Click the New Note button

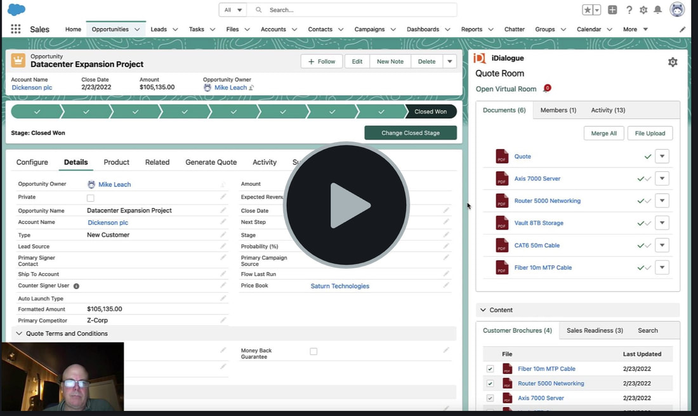pyautogui.click(x=390, y=62)
